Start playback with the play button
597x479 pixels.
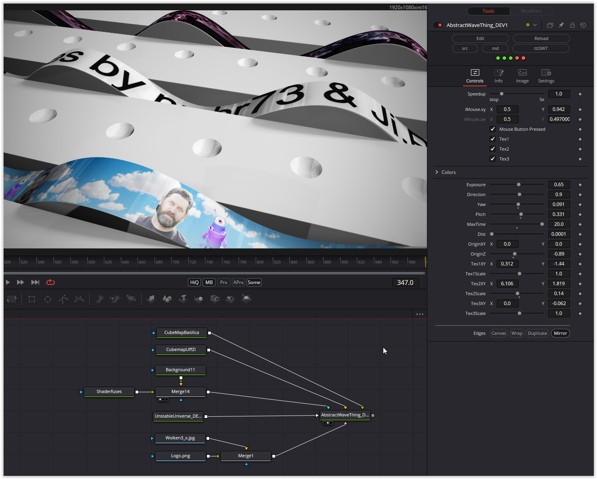8,282
